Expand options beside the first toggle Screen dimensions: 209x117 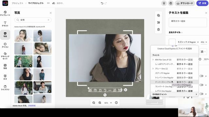[x=206, y=76]
